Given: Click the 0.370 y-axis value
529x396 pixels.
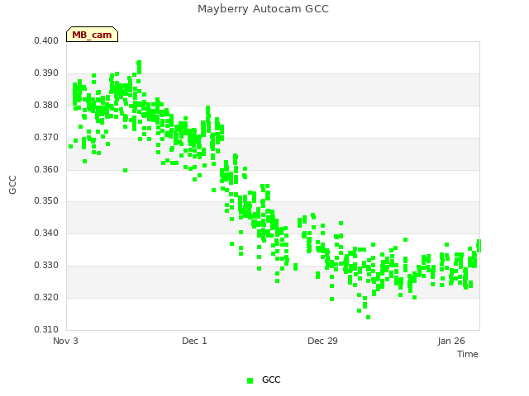Looking at the screenshot, I should 46,138.
